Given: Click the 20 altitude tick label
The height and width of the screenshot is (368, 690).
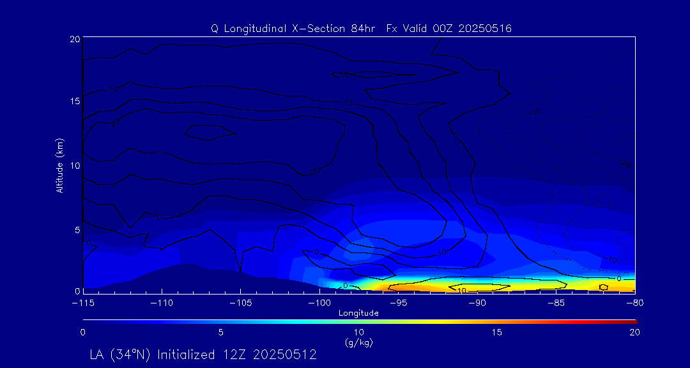Looking at the screenshot, I should 75,39.
